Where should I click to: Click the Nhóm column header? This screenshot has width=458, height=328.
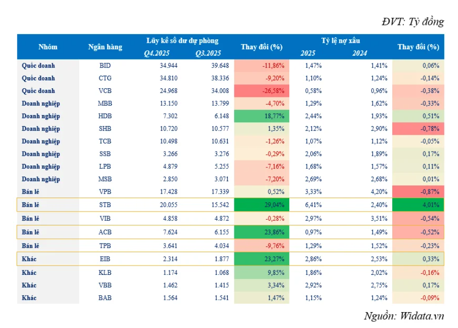coord(48,47)
